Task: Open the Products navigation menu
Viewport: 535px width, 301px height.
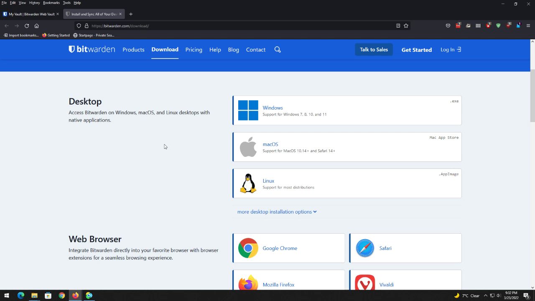Action: pos(133,50)
